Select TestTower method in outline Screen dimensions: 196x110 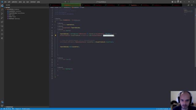point(13,19)
